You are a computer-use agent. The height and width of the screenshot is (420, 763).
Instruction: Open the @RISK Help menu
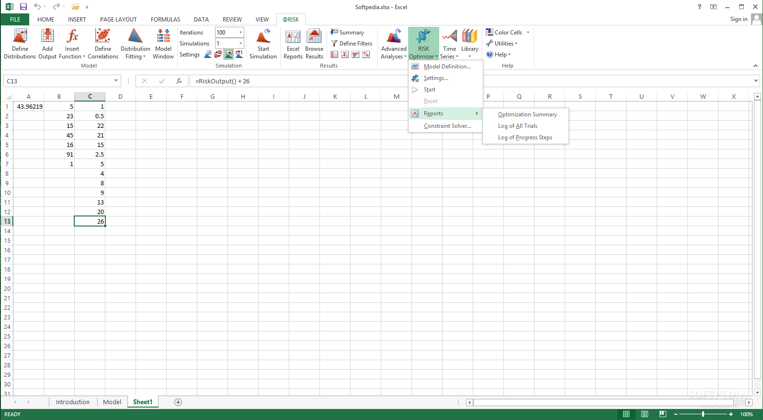(499, 55)
